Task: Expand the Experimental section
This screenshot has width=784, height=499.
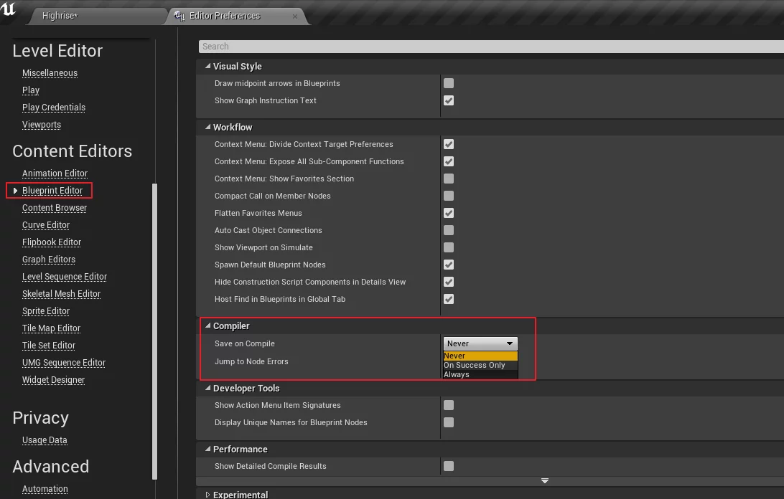Action: (x=207, y=495)
